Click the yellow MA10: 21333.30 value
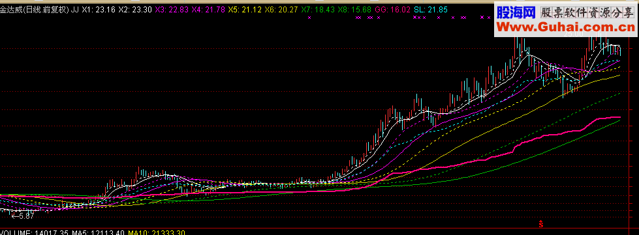The image size is (639, 235). pos(157,232)
